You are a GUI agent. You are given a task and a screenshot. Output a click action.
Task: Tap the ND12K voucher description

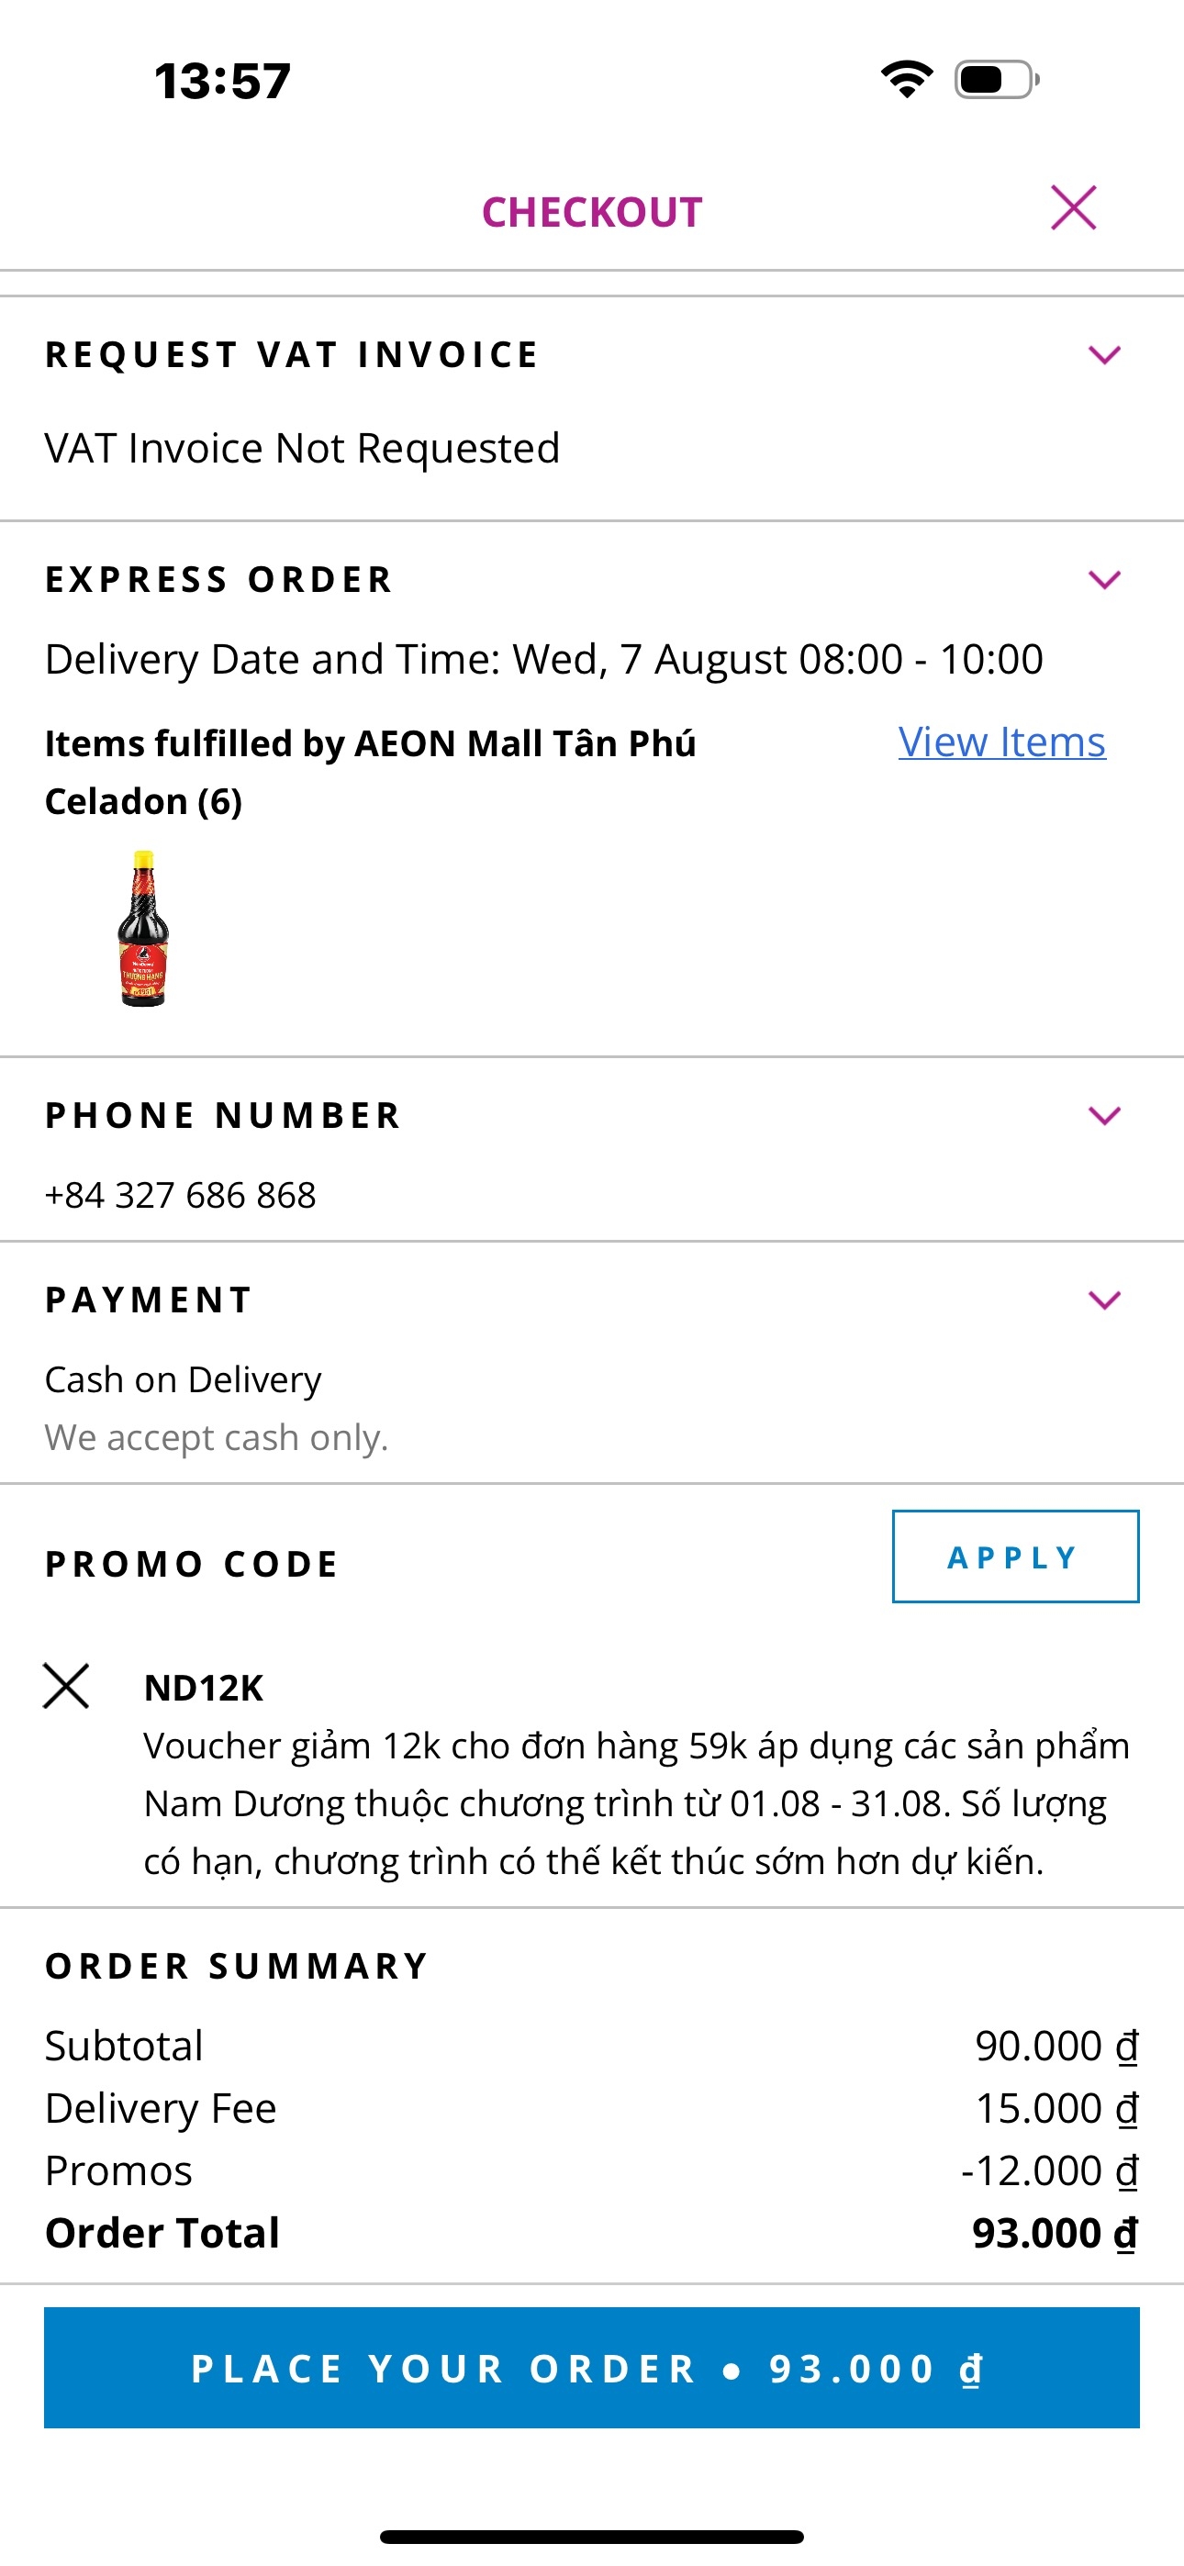point(636,1803)
